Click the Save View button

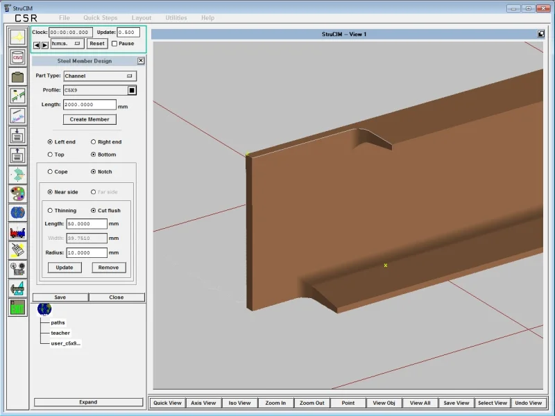(456, 403)
